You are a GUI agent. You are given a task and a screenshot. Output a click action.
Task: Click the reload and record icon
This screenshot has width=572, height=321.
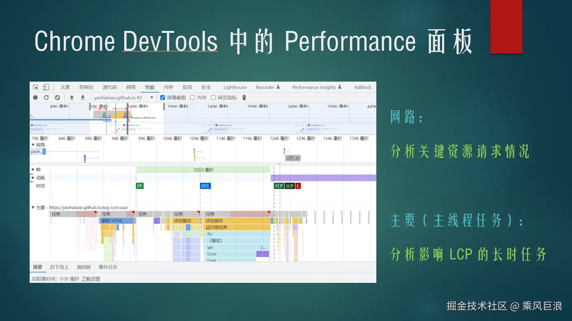46,98
